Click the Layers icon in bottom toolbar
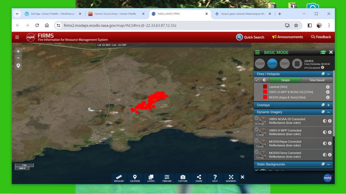 151,178
